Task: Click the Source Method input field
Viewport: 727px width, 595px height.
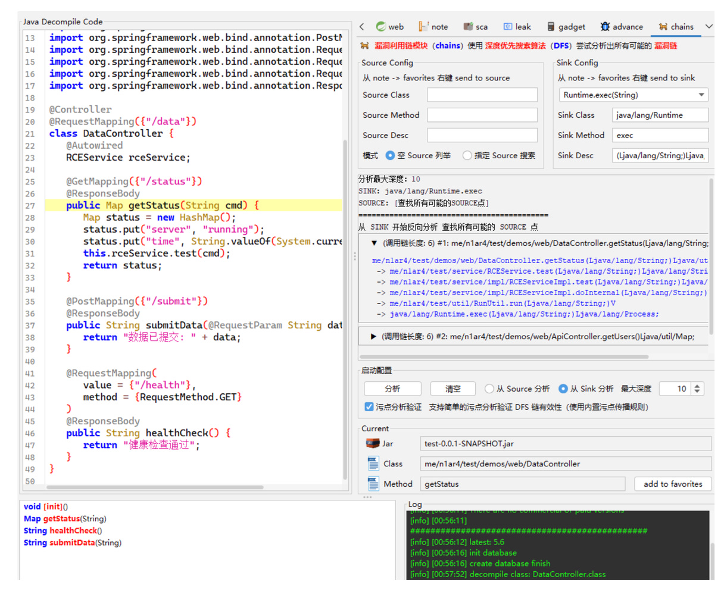Action: [482, 115]
